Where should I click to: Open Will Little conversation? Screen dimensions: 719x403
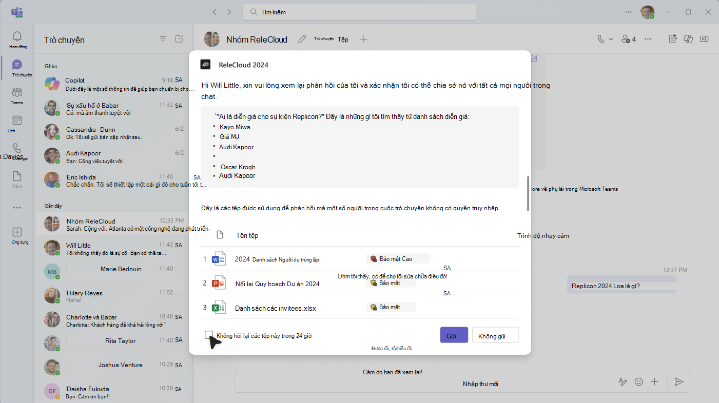113,249
